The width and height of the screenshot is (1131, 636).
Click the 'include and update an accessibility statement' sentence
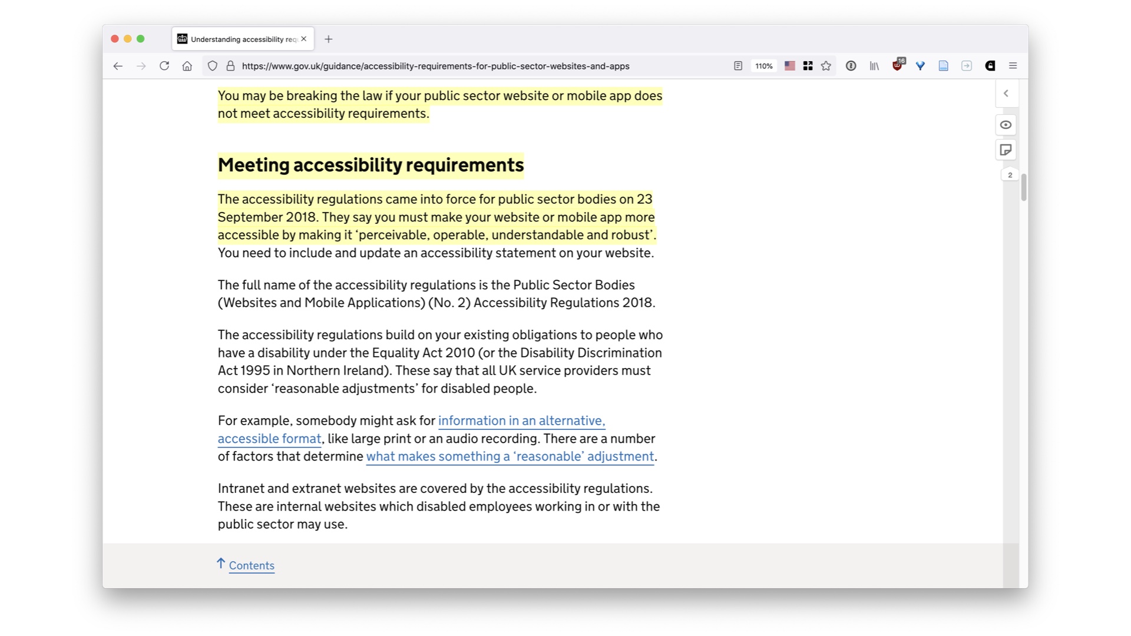point(436,253)
